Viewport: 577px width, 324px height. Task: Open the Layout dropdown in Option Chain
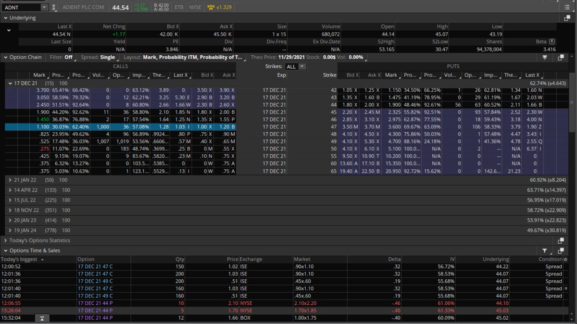click(x=184, y=57)
